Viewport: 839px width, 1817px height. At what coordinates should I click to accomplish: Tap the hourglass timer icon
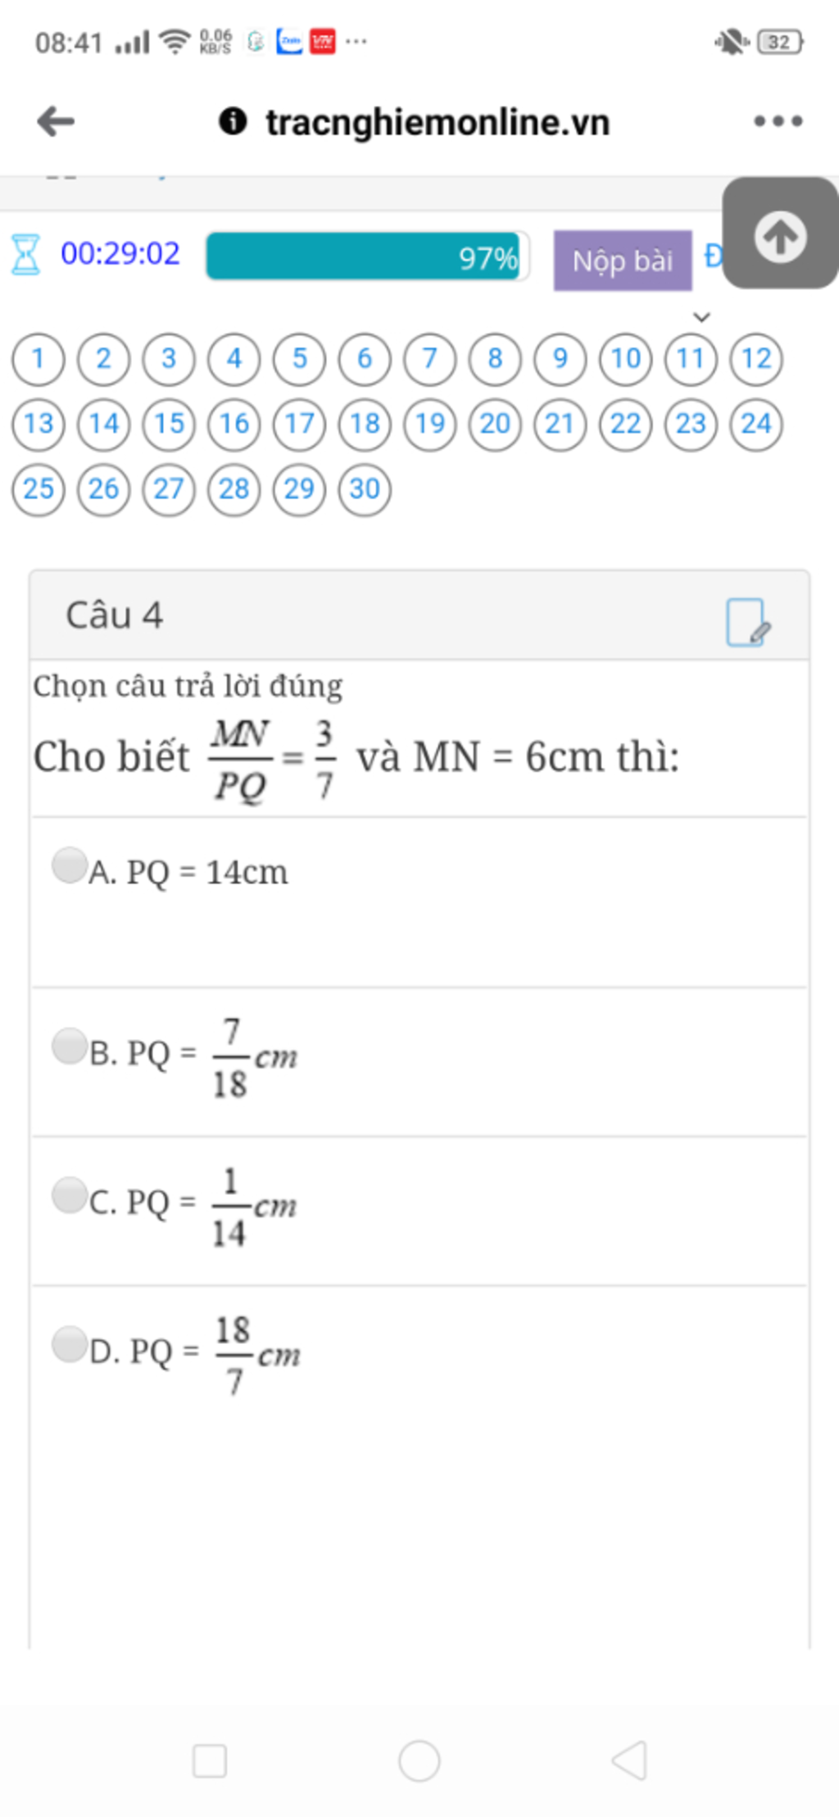point(25,254)
